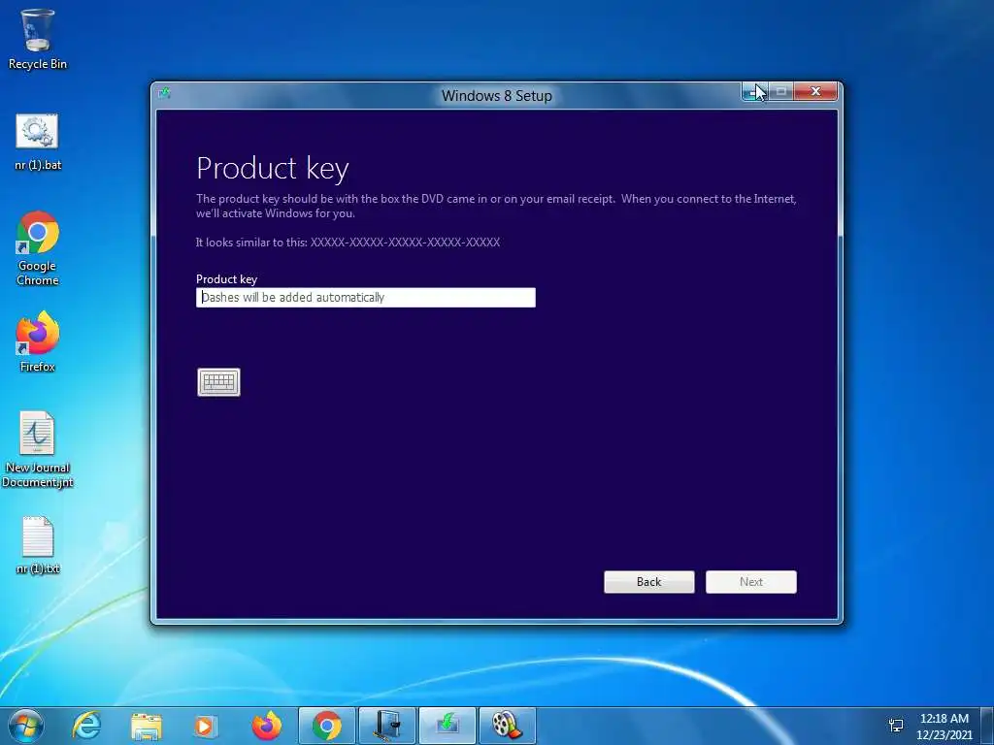
Task: Switch to Chrome in the taskbar
Action: click(x=326, y=726)
